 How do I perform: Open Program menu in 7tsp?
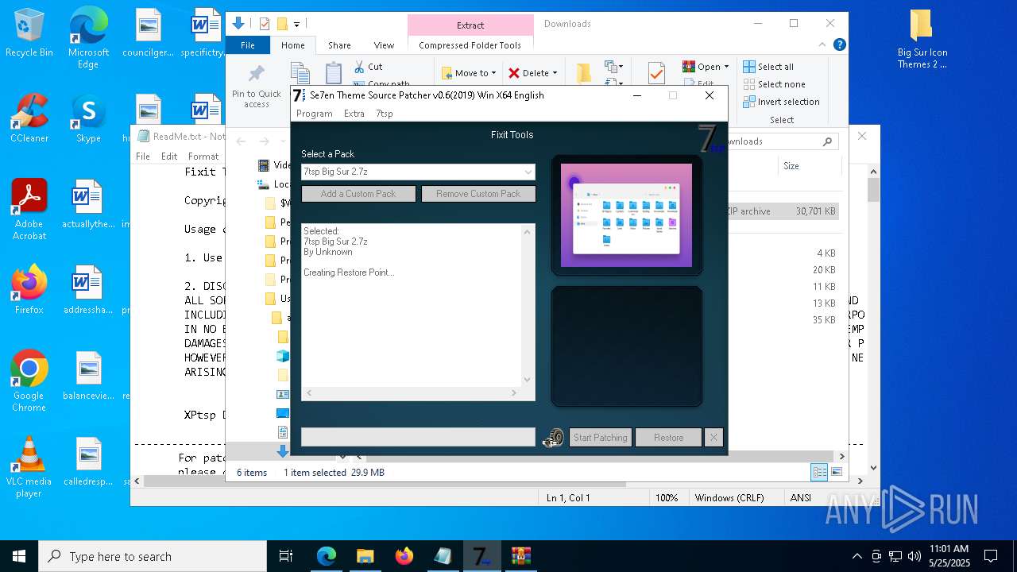(314, 114)
